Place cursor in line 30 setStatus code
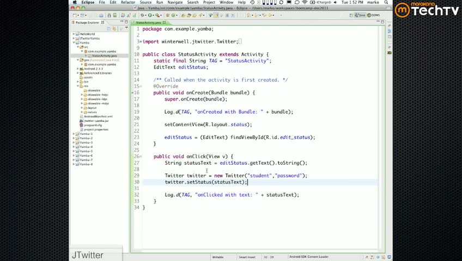Viewport: 462px width, 261px height. point(205,182)
